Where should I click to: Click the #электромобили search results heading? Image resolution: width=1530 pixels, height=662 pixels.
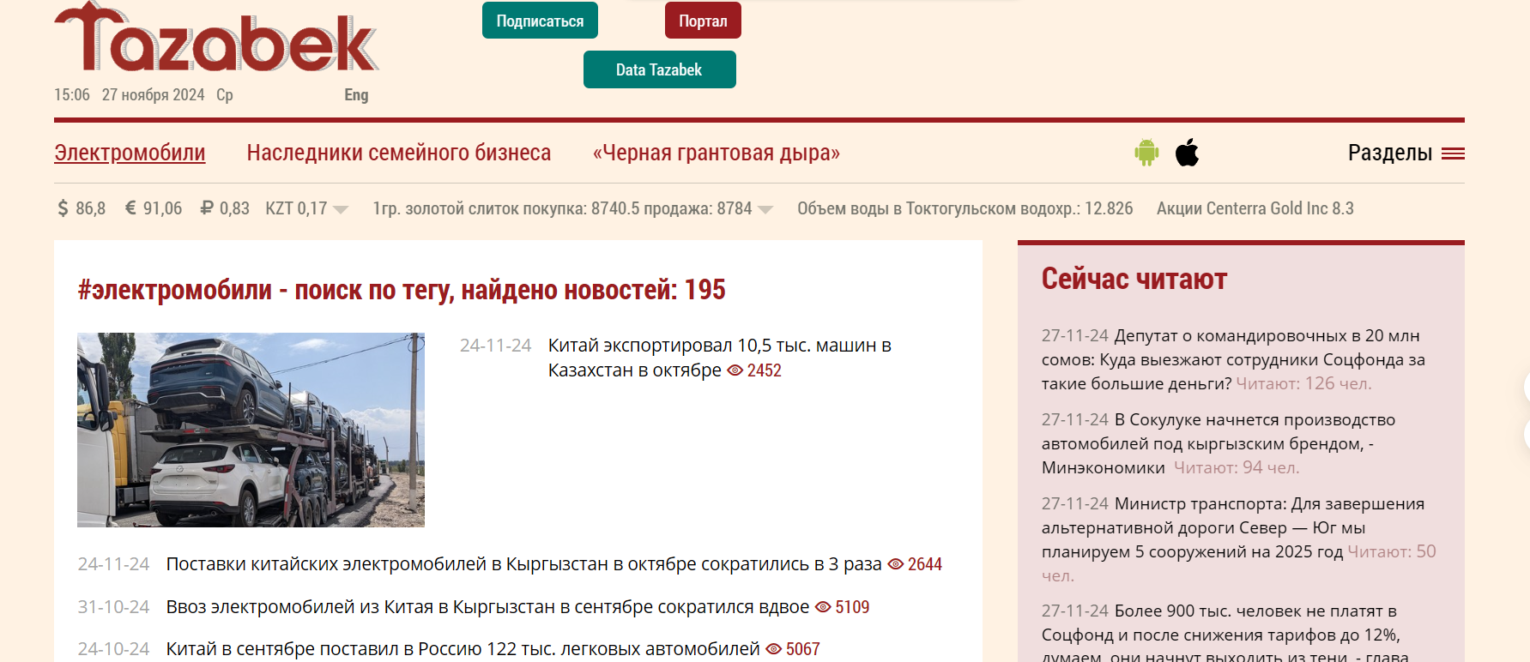pyautogui.click(x=402, y=290)
